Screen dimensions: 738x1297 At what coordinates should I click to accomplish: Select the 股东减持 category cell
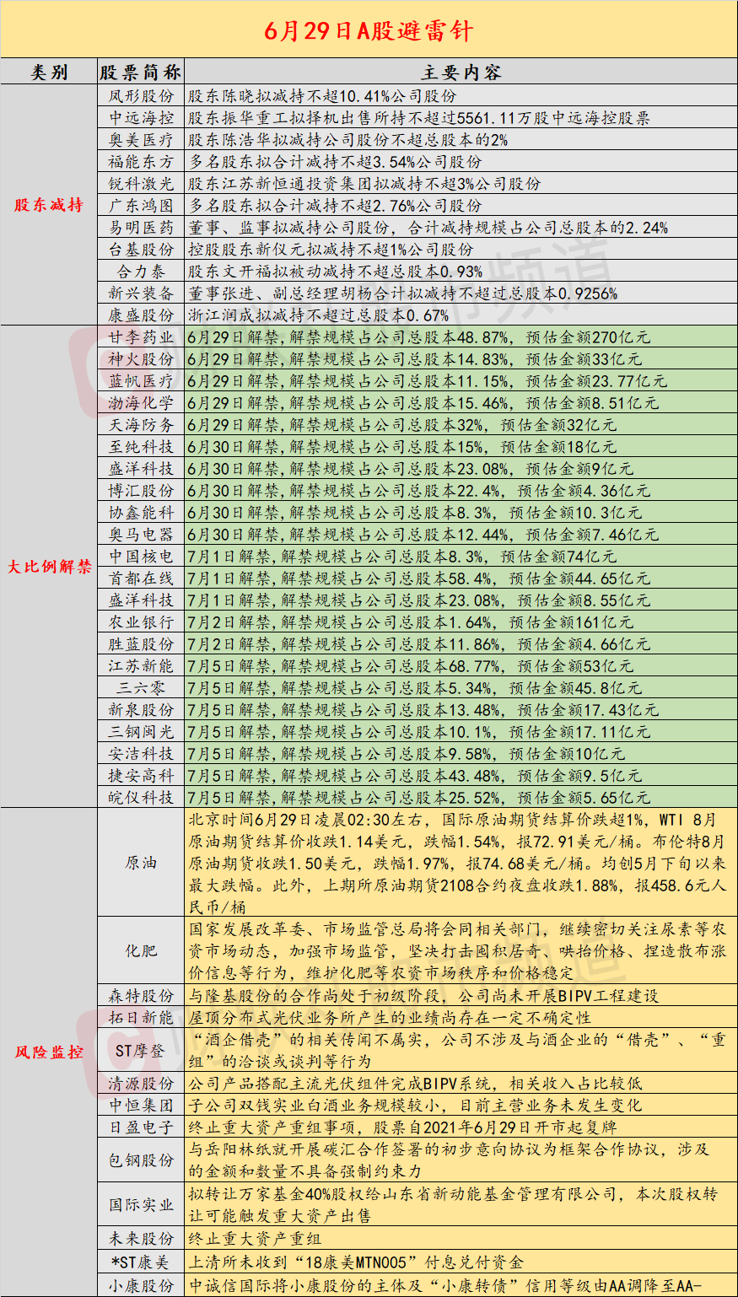[49, 205]
